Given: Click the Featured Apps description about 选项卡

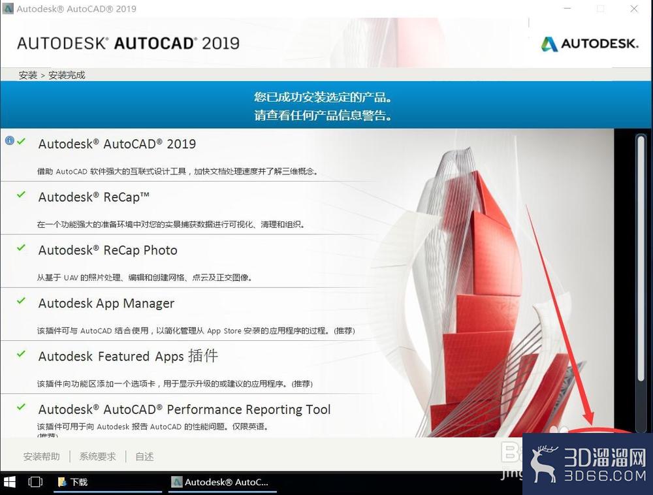Looking at the screenshot, I should tap(174, 384).
